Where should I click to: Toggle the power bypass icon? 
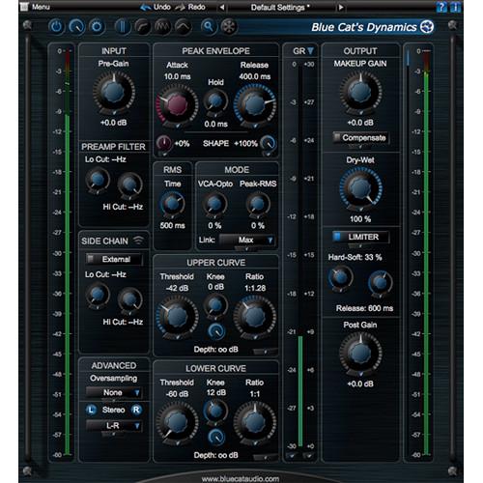tap(57, 26)
